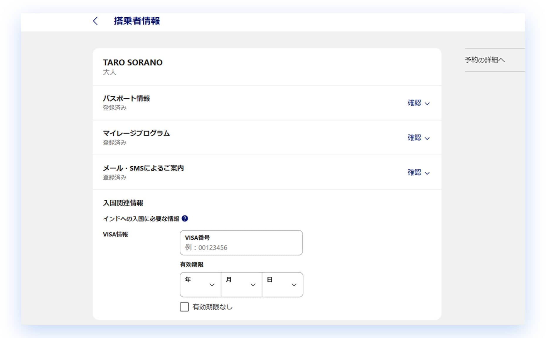Screen dimensions: 546x338
Task: Click the help question mark icon for India entry
Action: 185,218
